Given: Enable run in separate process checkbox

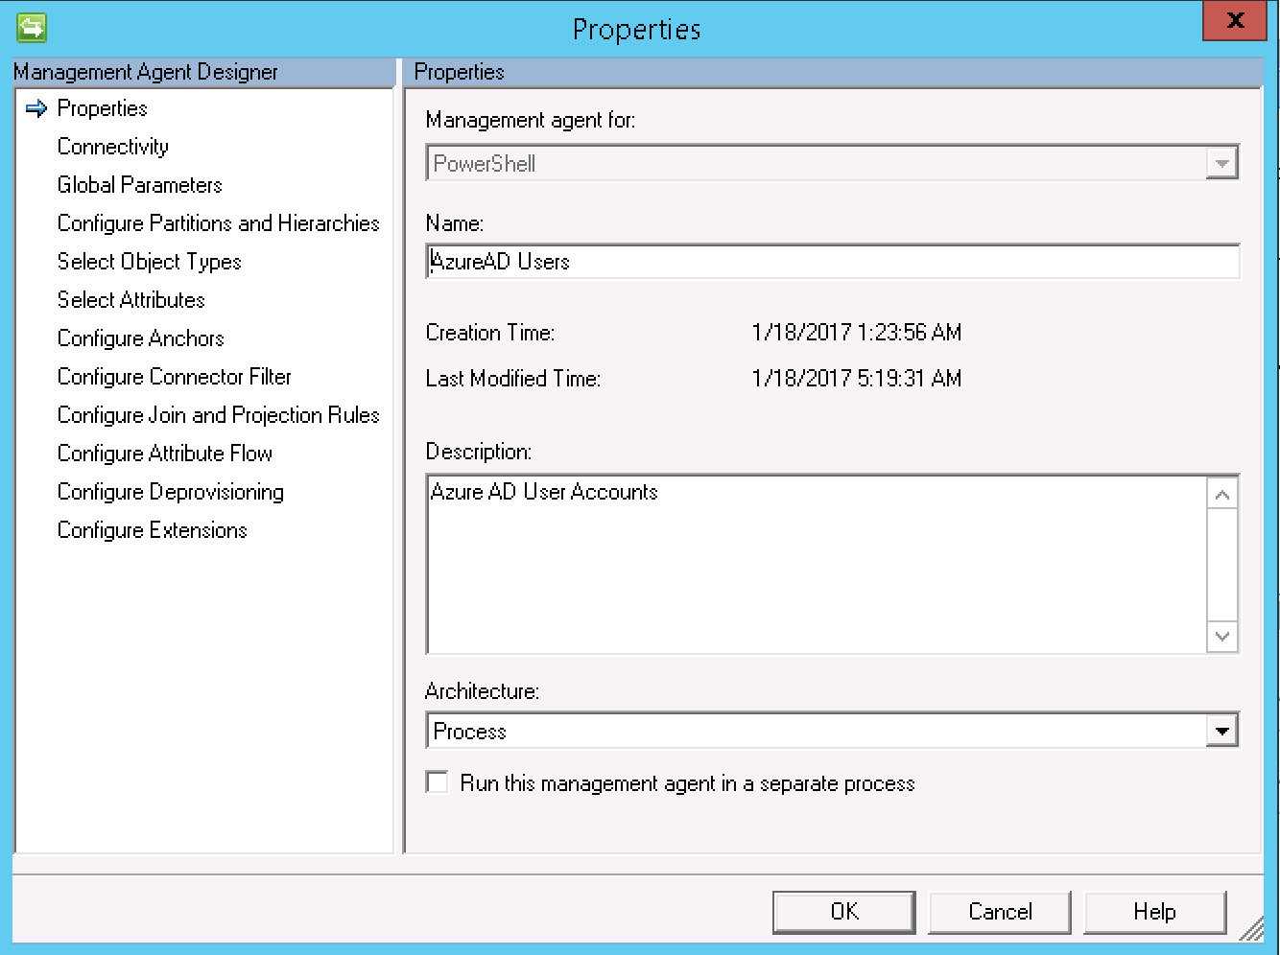Looking at the screenshot, I should [x=438, y=782].
